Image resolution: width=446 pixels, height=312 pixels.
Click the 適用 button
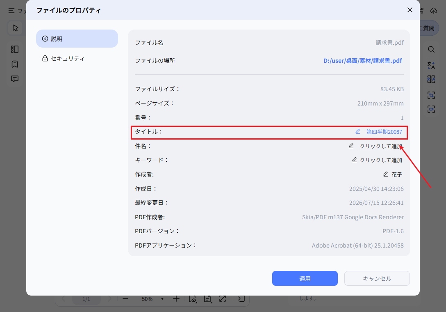[305, 278]
